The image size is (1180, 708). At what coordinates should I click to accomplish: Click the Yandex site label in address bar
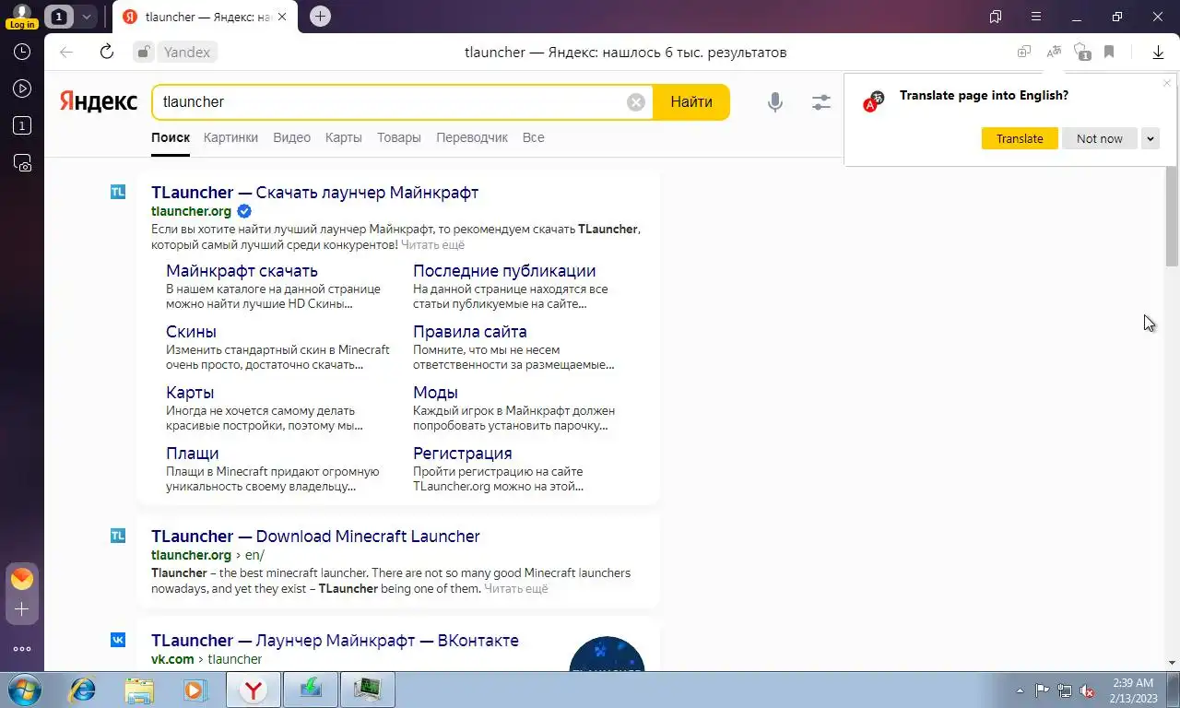187,53
